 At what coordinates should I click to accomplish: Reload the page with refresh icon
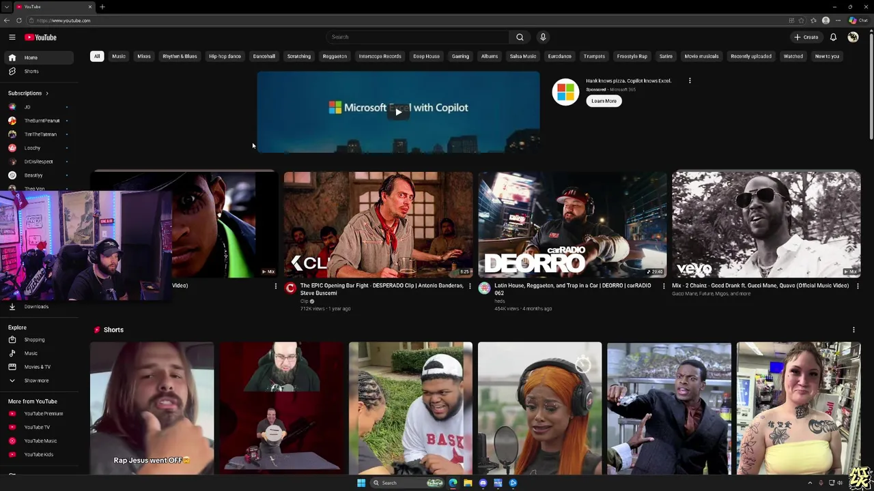(x=19, y=20)
